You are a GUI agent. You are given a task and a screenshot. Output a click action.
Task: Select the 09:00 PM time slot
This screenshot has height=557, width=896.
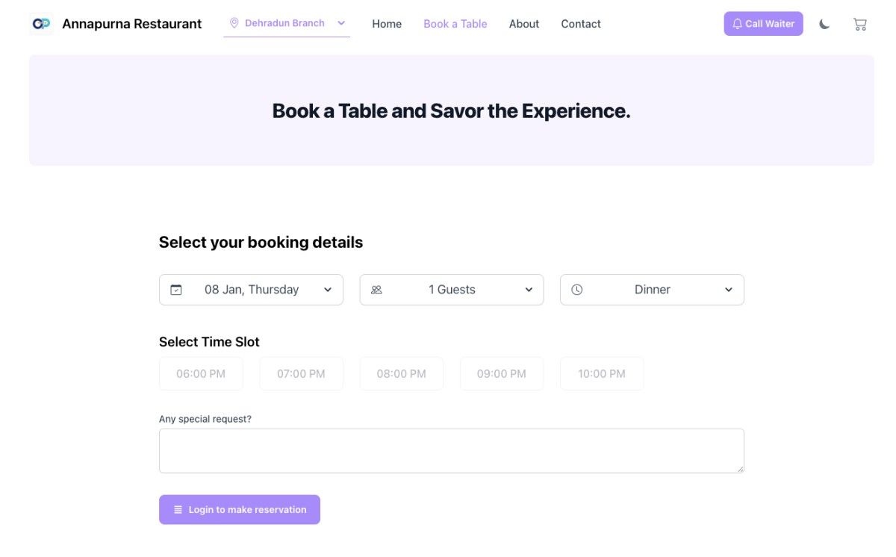tap(502, 373)
